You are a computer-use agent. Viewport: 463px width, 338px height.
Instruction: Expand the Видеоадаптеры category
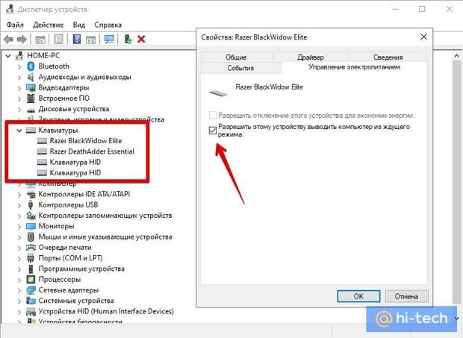[19, 88]
